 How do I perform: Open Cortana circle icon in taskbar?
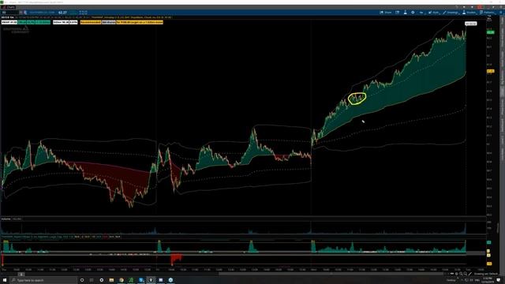[82, 280]
